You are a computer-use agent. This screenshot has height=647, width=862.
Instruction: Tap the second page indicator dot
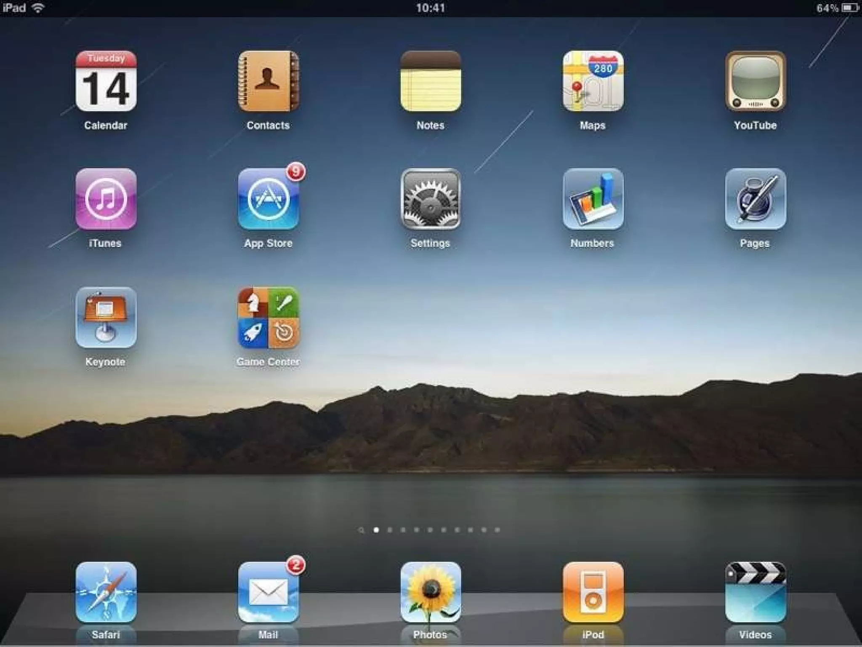(390, 530)
